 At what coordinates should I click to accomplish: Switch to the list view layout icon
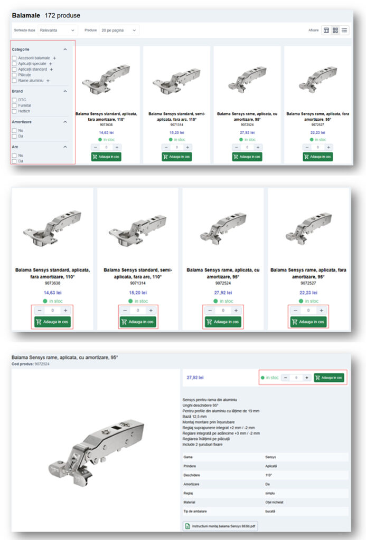coord(344,30)
